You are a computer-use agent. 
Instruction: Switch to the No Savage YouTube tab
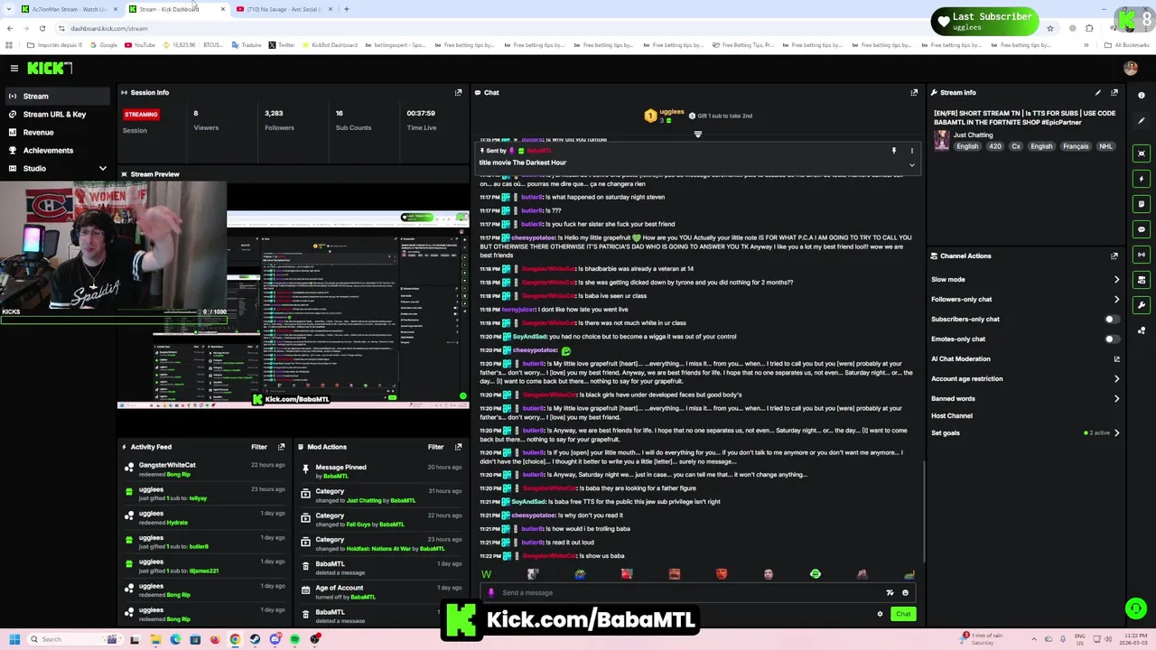point(283,9)
